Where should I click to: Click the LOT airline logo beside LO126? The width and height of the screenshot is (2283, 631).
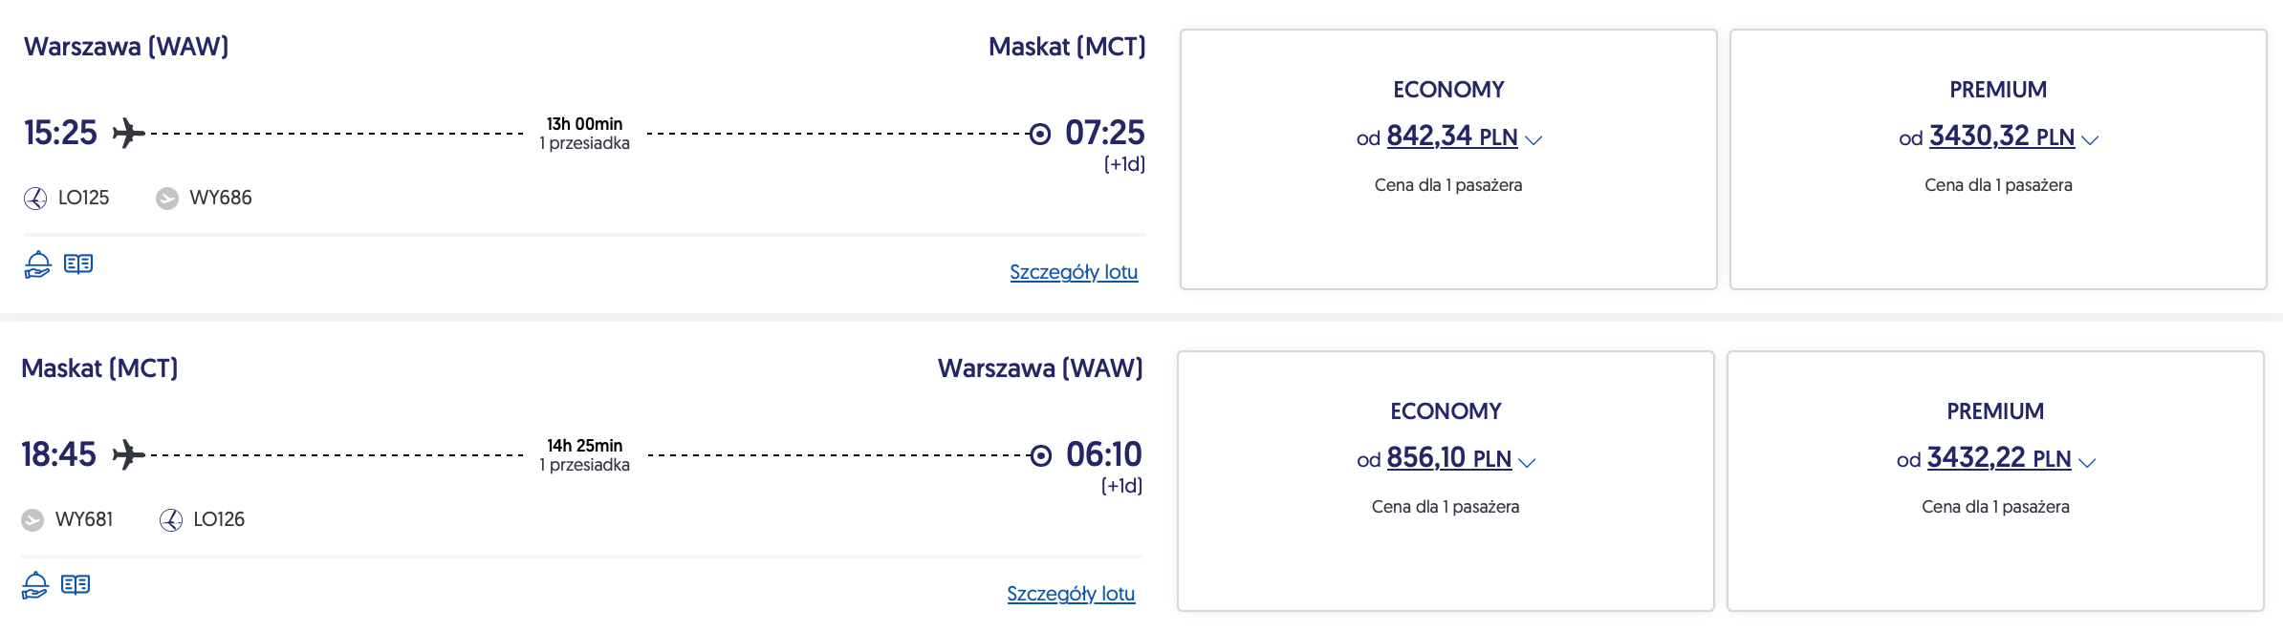(x=171, y=520)
